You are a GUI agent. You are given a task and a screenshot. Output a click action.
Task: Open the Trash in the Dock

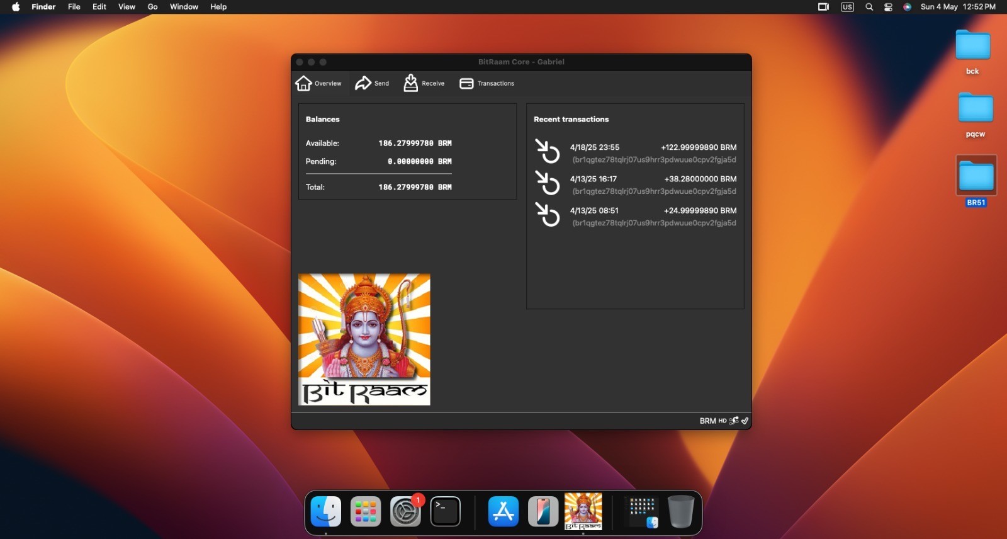pos(680,511)
